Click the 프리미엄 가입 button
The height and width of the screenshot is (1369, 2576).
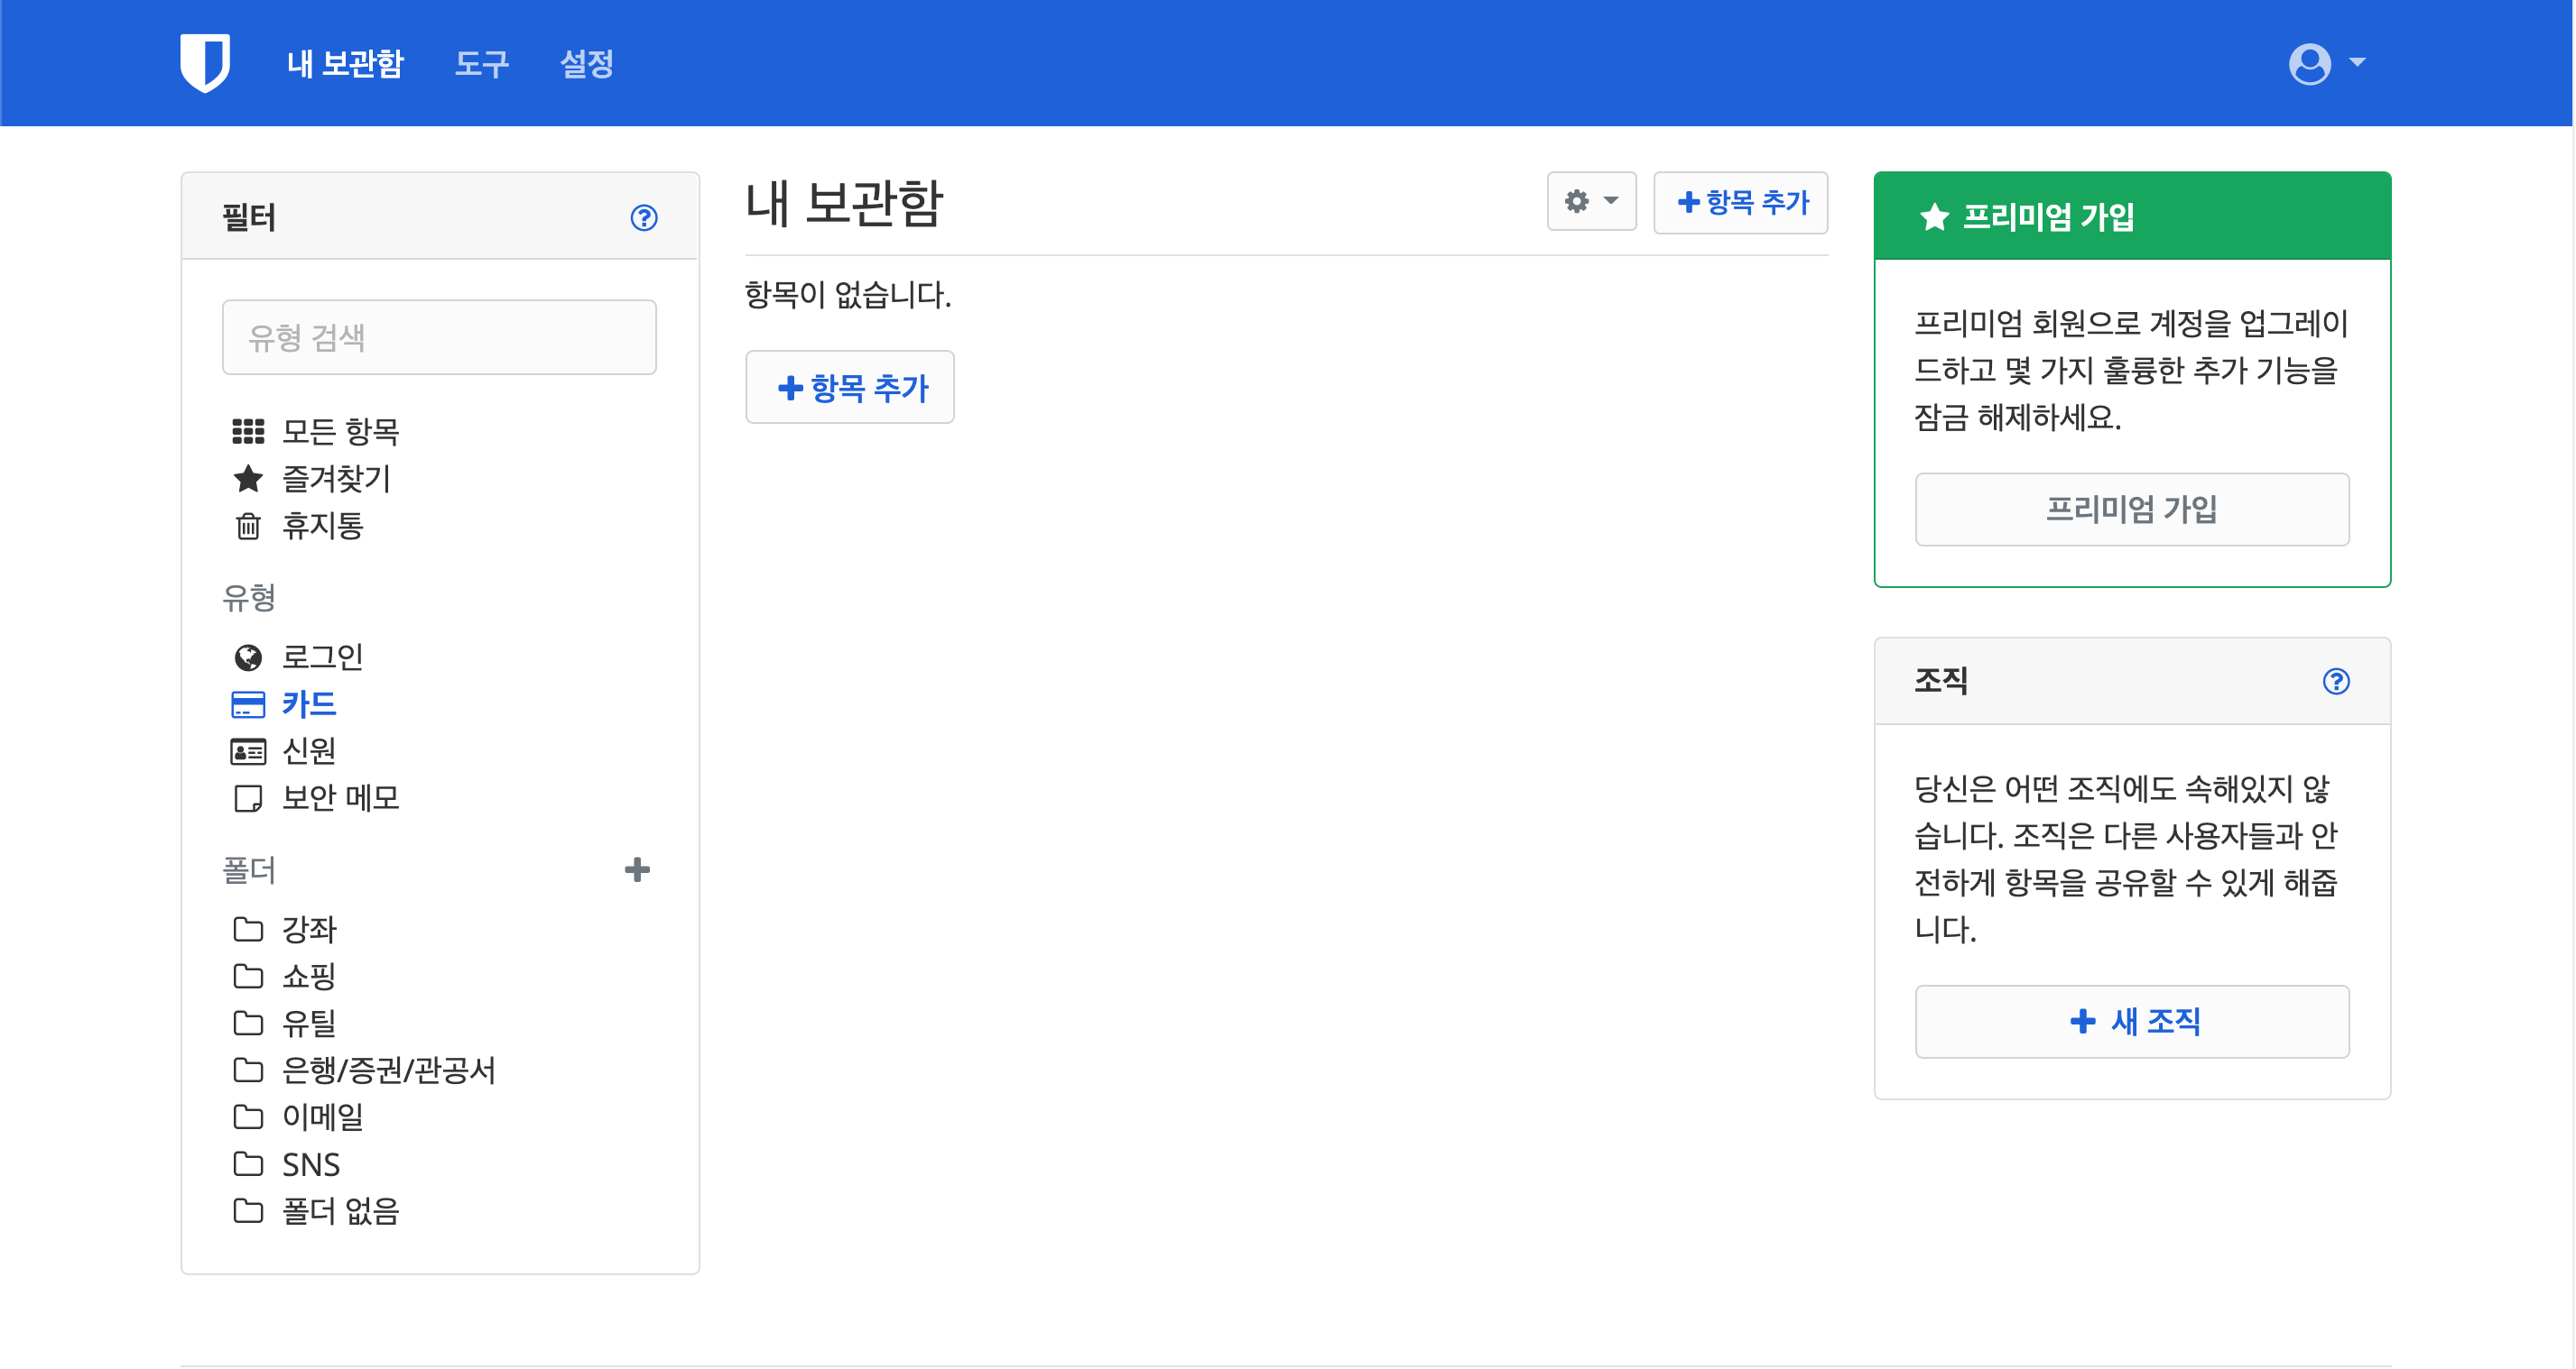click(x=2132, y=510)
